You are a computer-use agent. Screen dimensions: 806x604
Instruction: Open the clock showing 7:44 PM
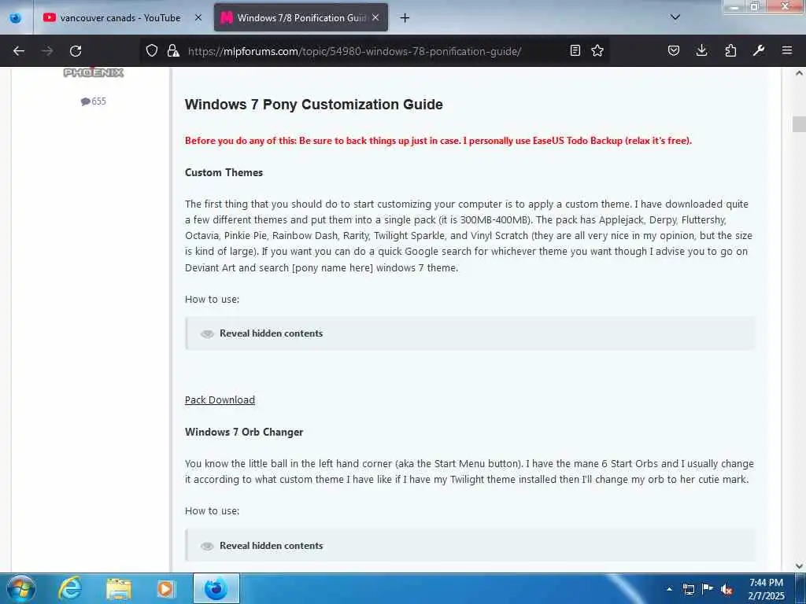(766, 589)
